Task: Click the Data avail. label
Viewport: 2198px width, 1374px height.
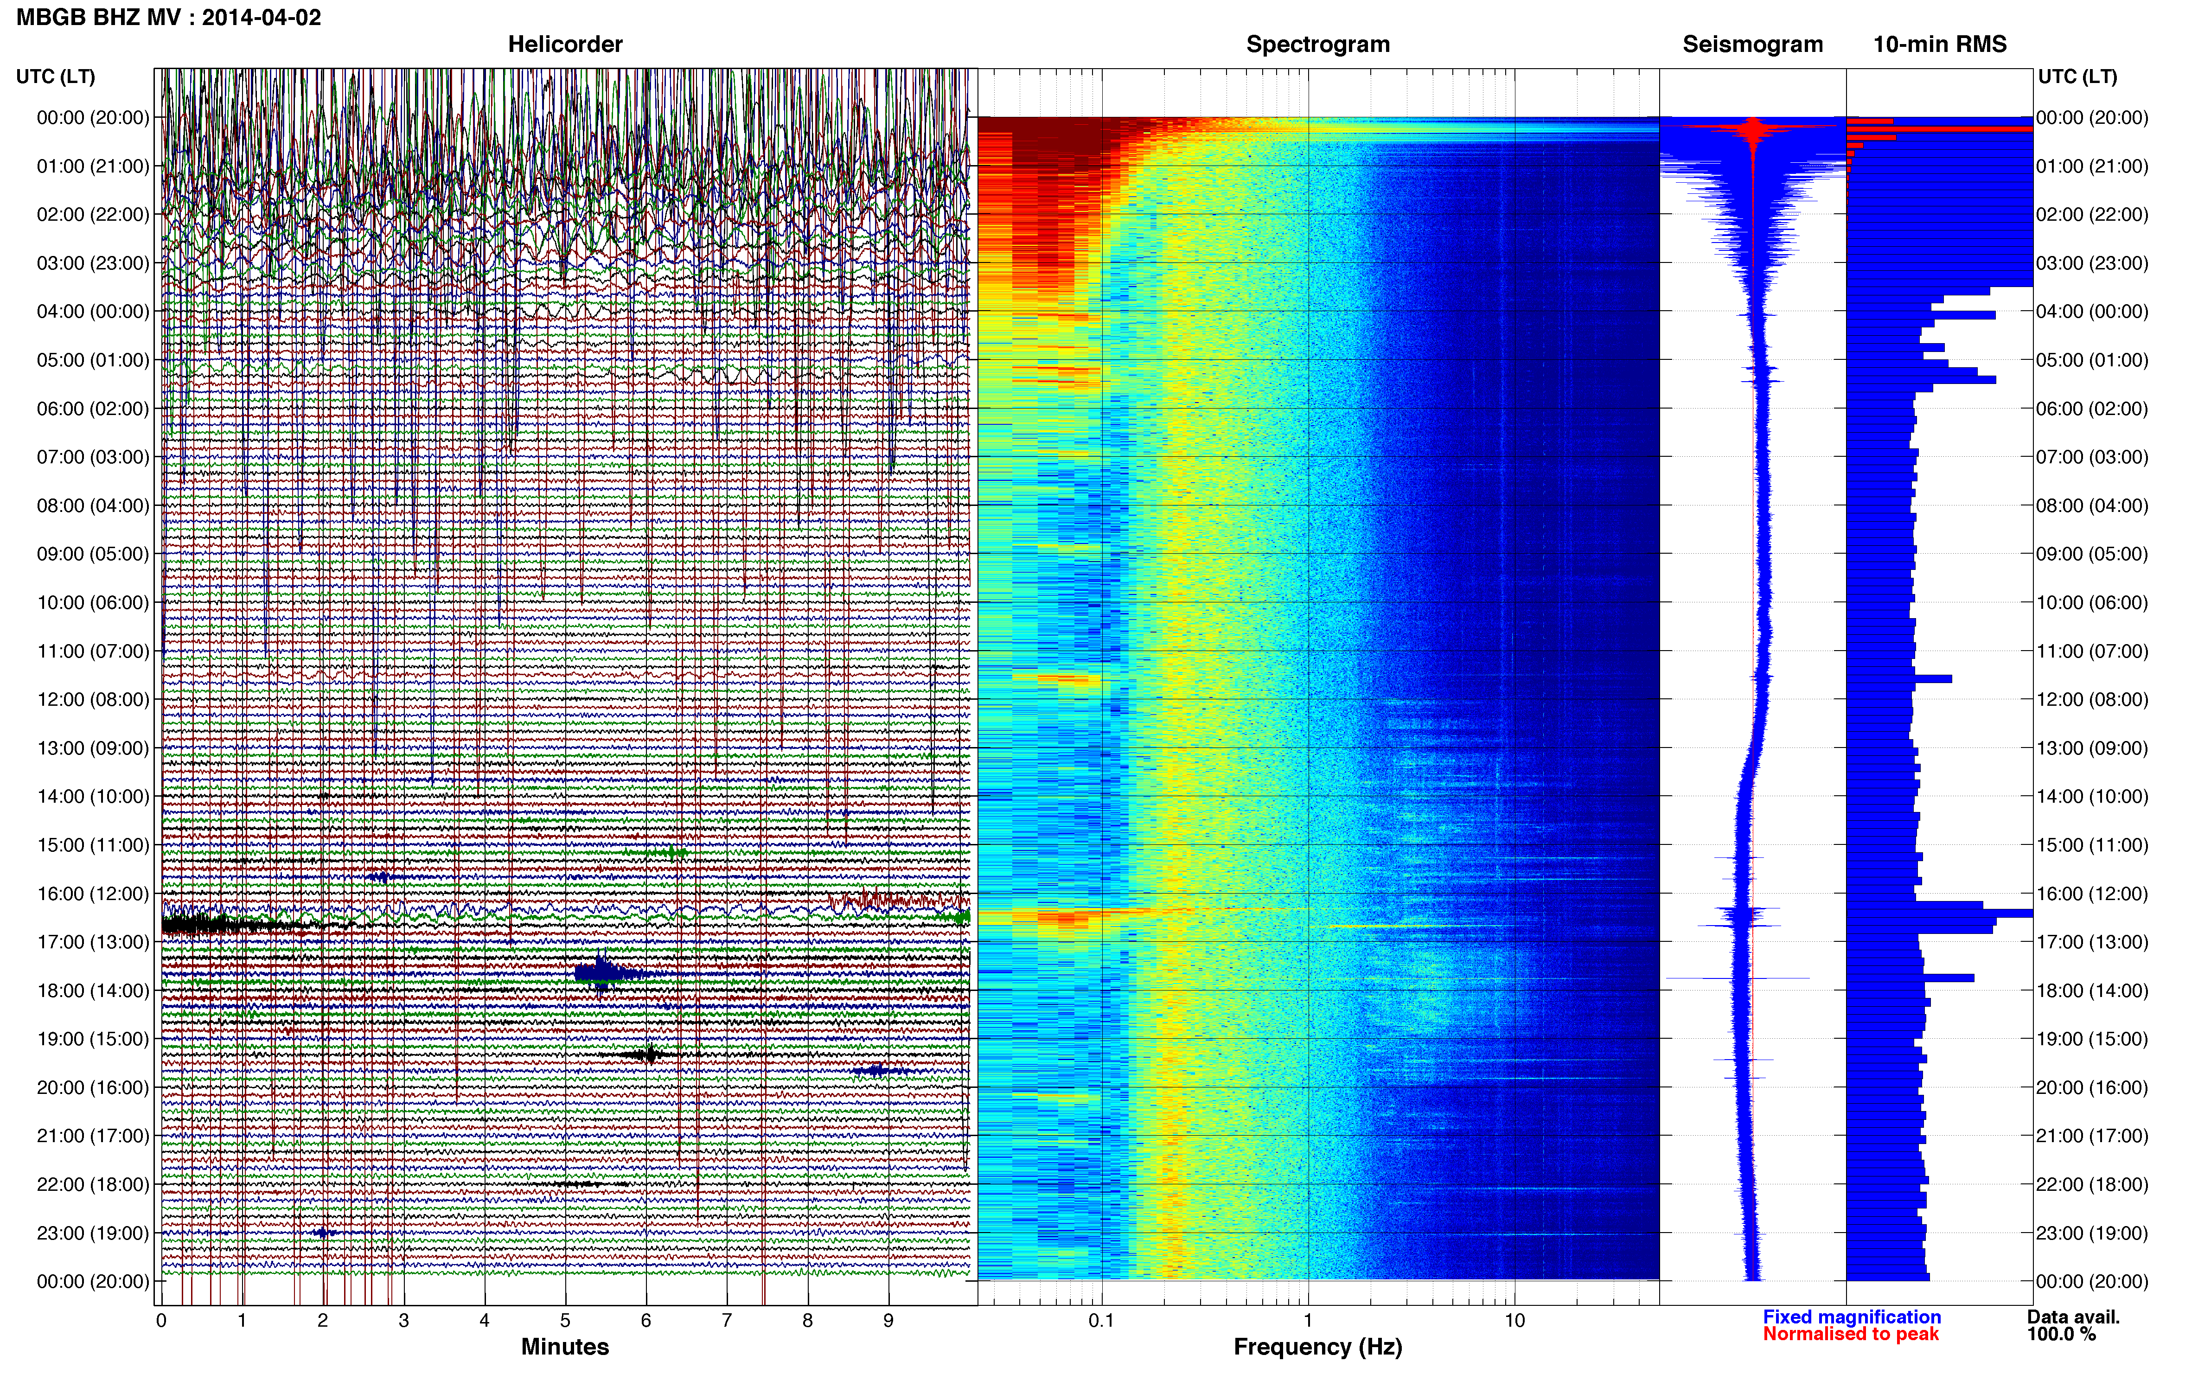Action: [x=2074, y=1317]
